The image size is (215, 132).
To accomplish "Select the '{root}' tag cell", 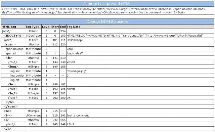I will (x=13, y=31).
